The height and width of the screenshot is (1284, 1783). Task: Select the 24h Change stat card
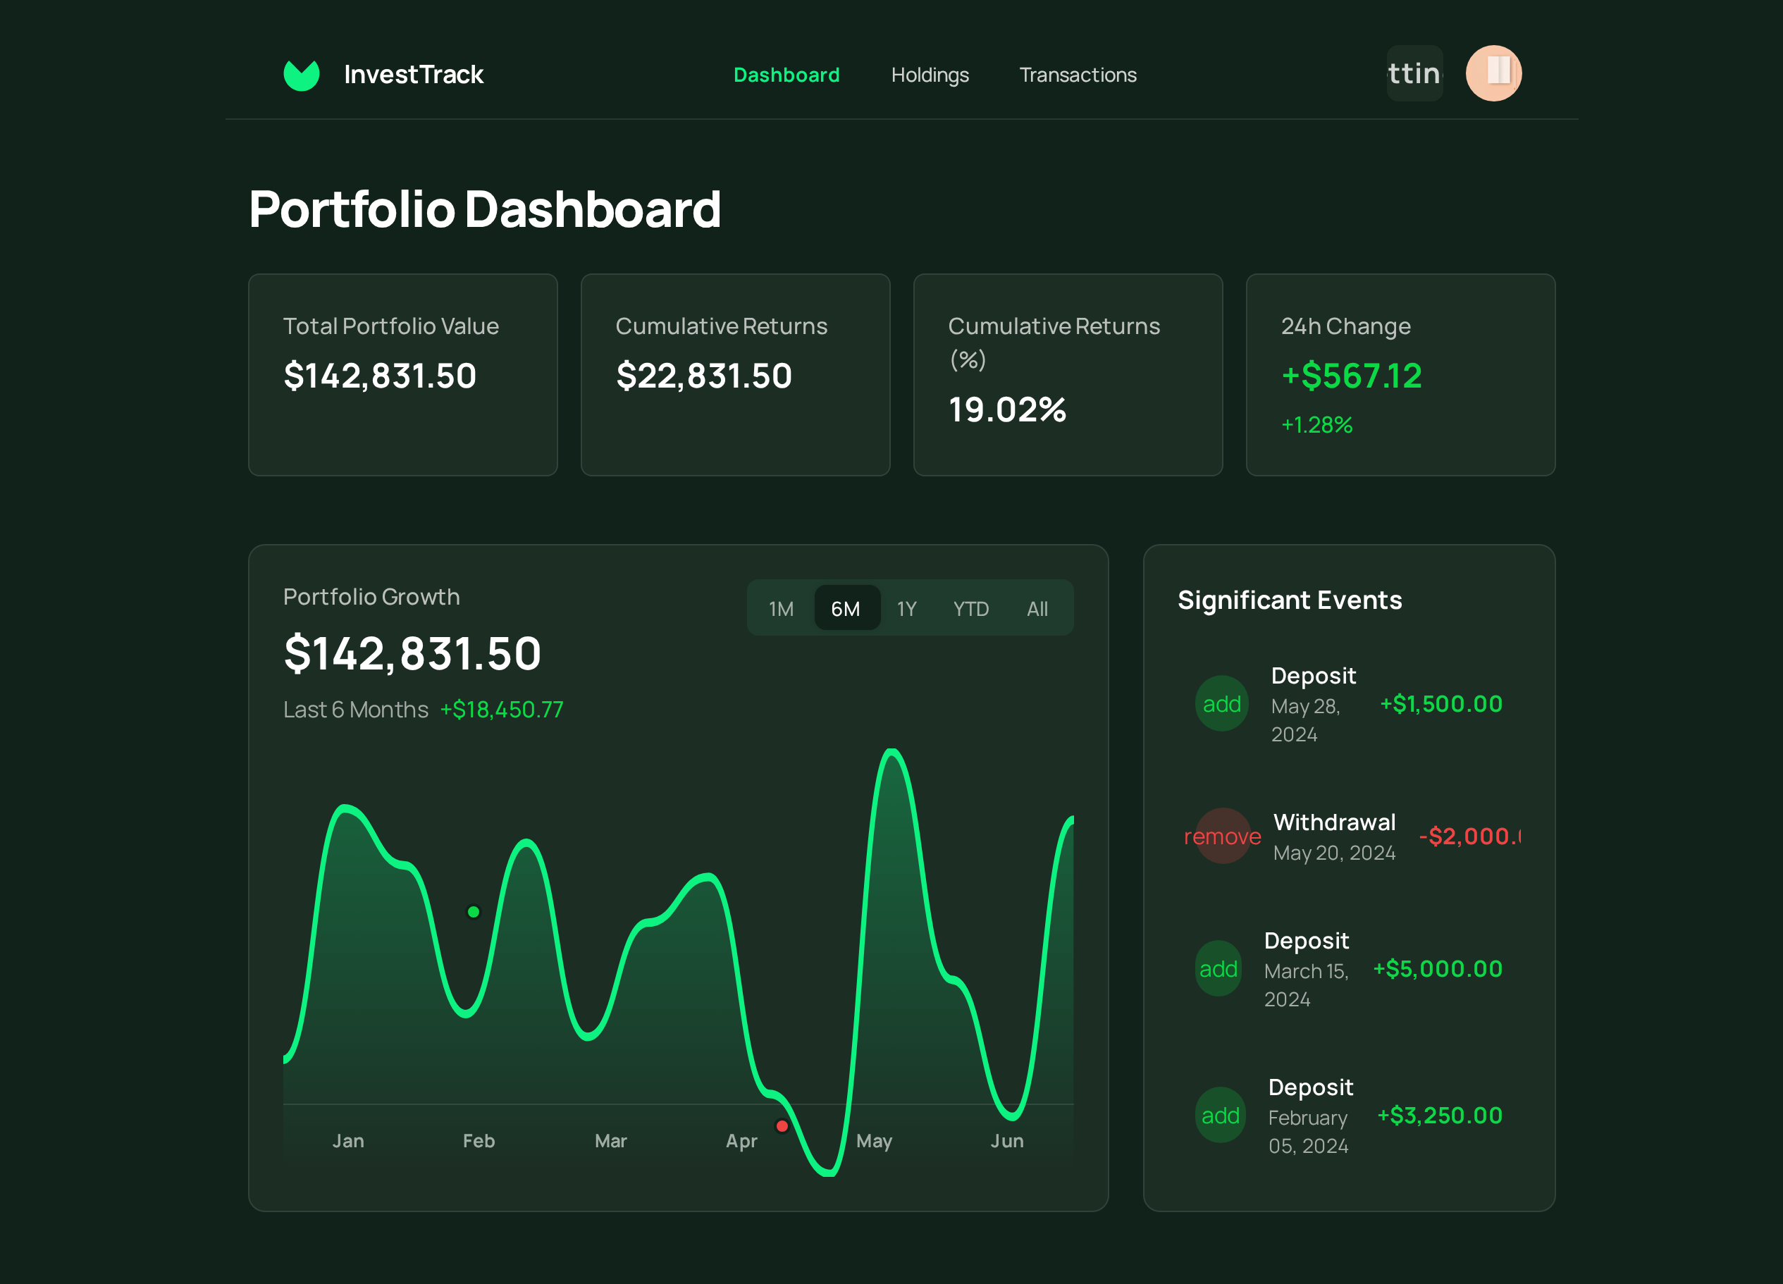[x=1400, y=375]
